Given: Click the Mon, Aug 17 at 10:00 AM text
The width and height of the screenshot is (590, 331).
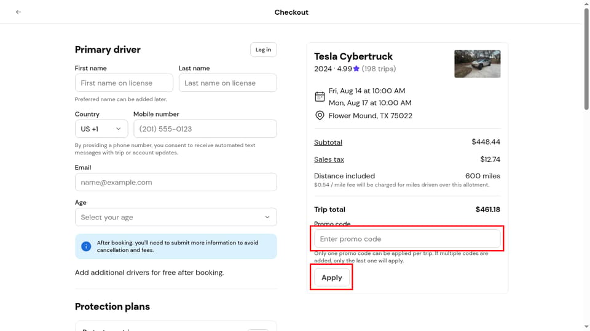Looking at the screenshot, I should coord(370,103).
